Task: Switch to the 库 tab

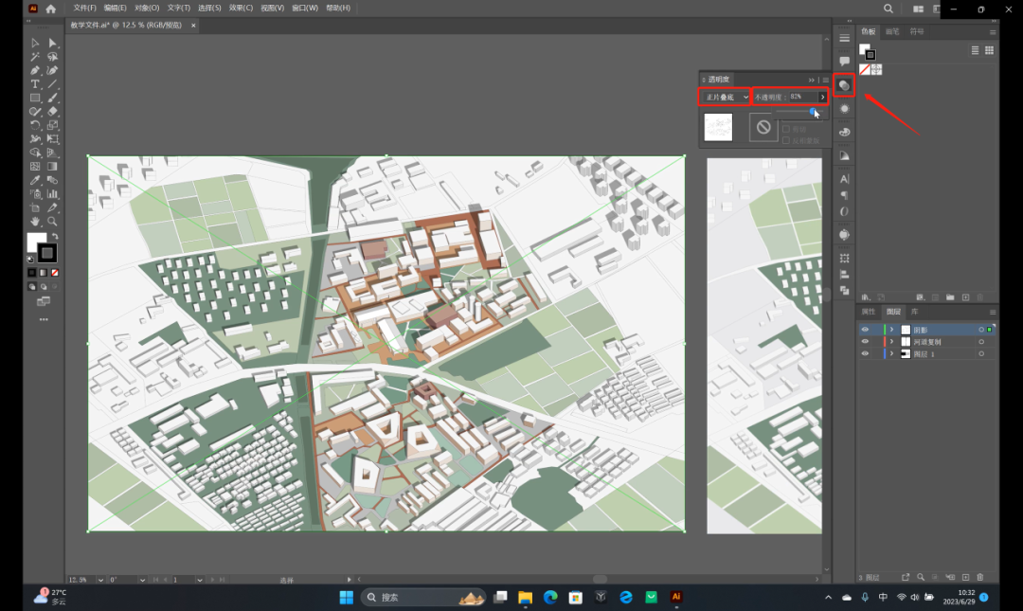Action: click(915, 312)
